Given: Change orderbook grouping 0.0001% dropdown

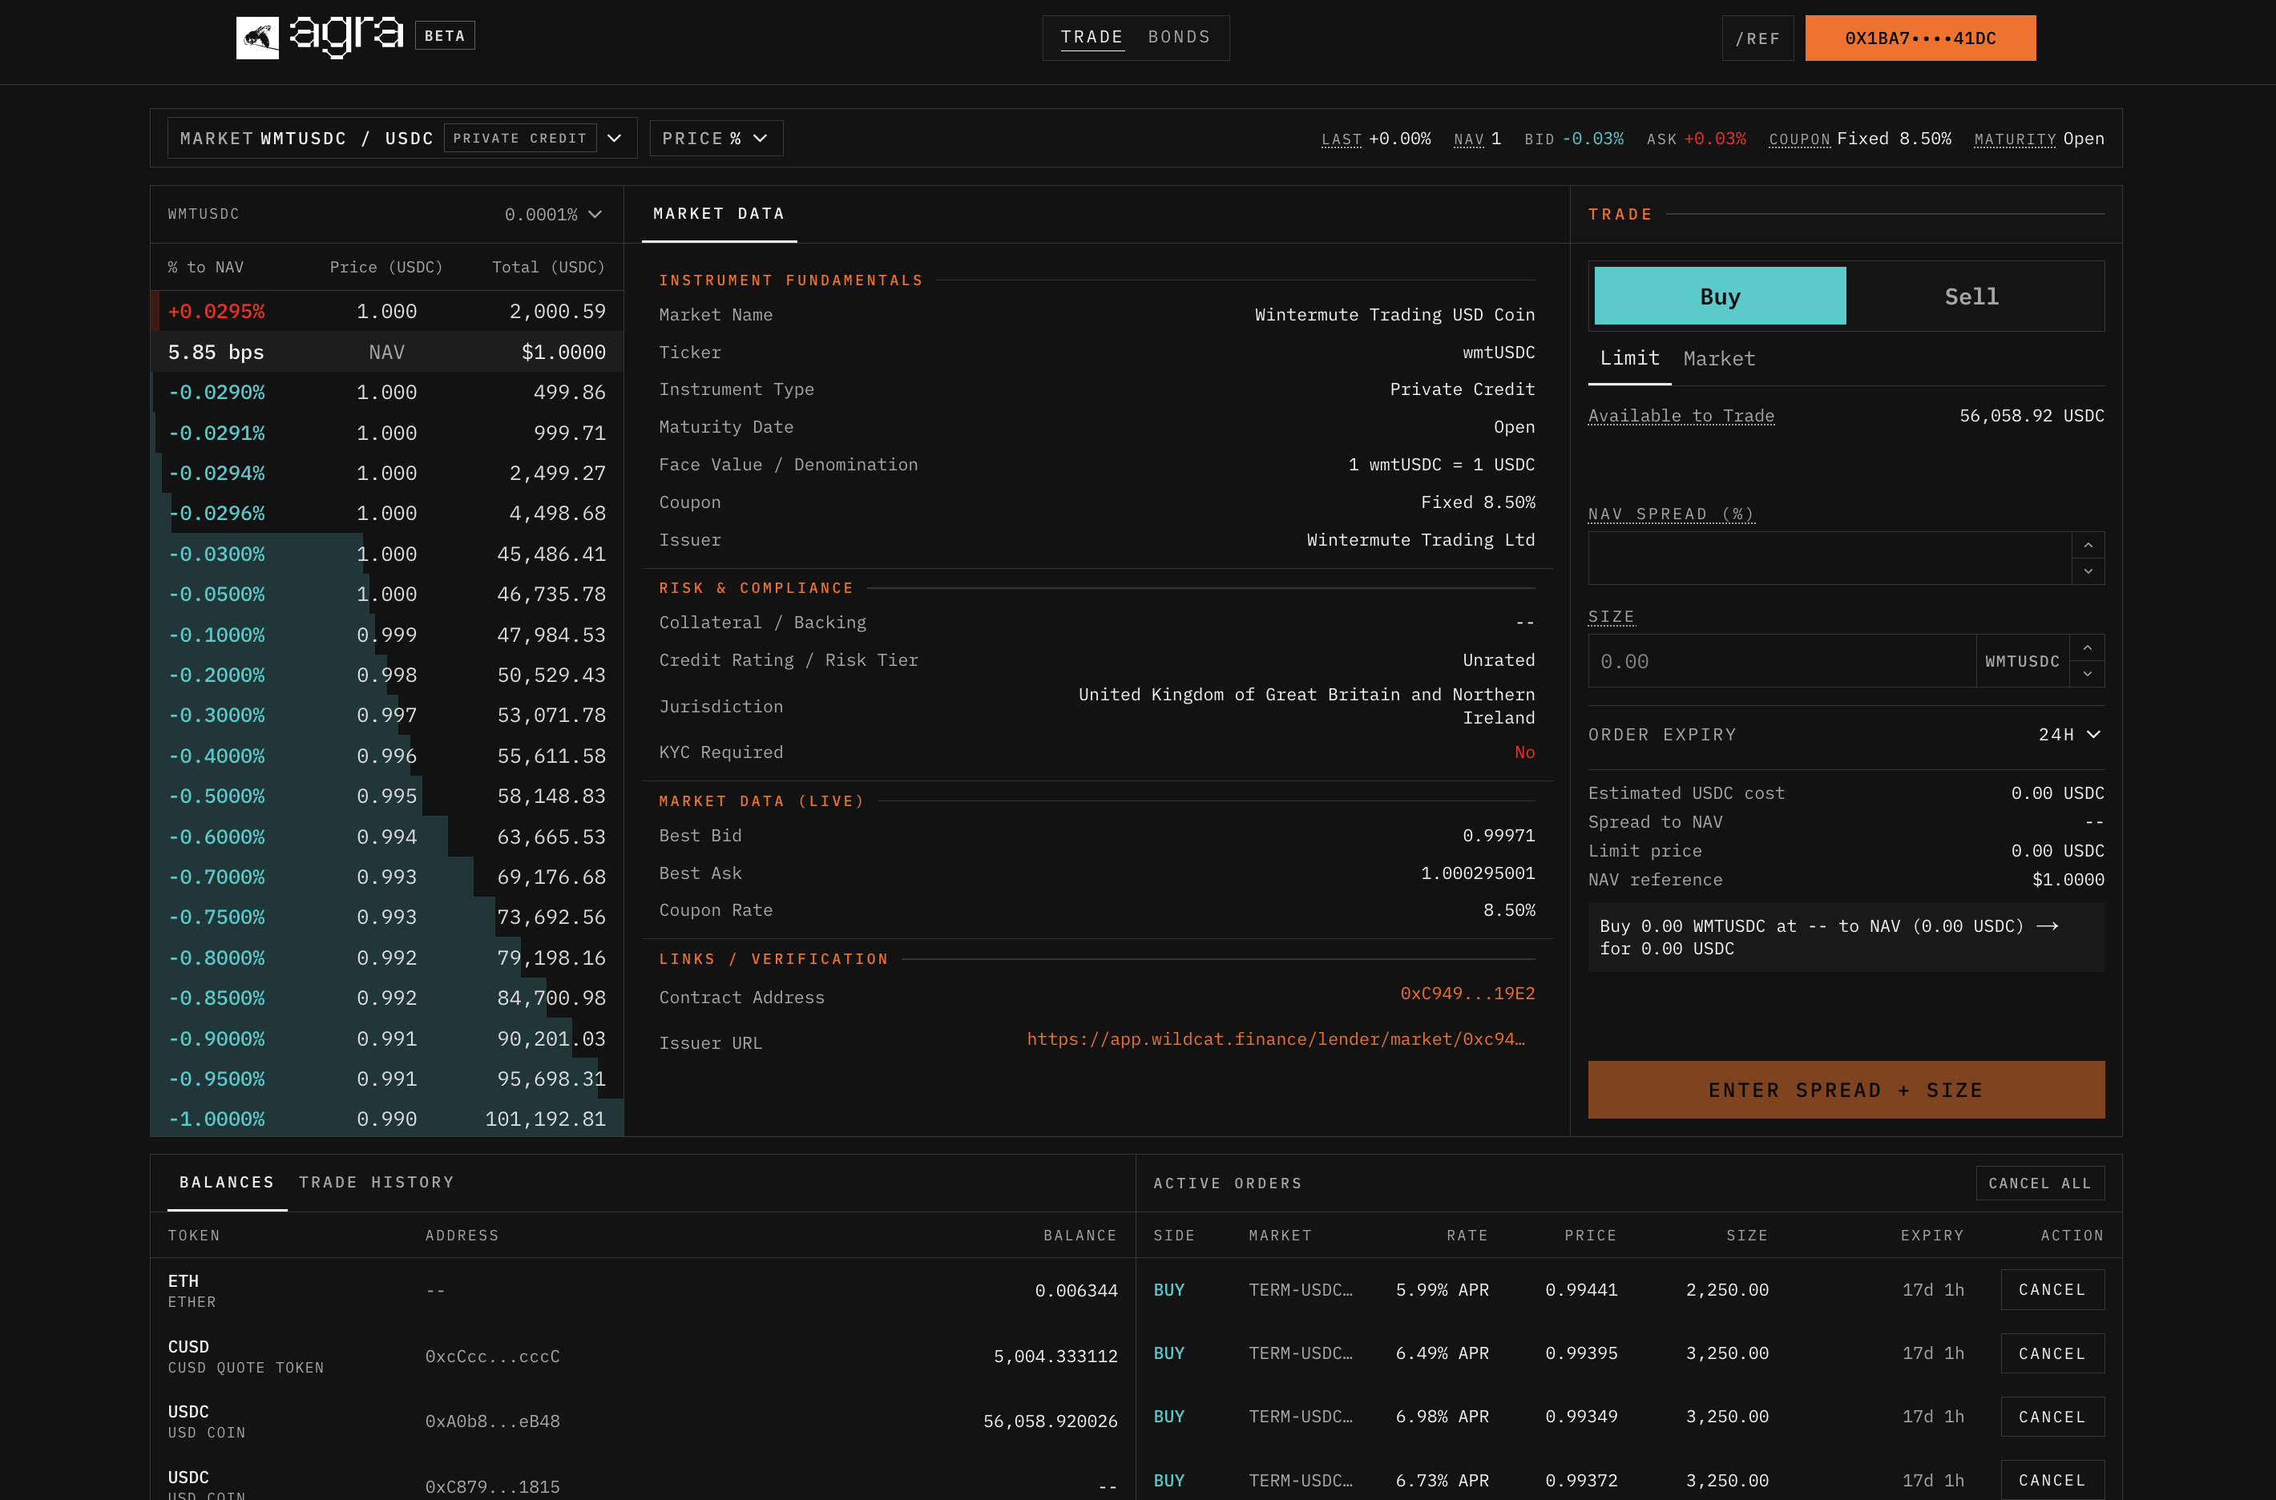Looking at the screenshot, I should pyautogui.click(x=553, y=214).
